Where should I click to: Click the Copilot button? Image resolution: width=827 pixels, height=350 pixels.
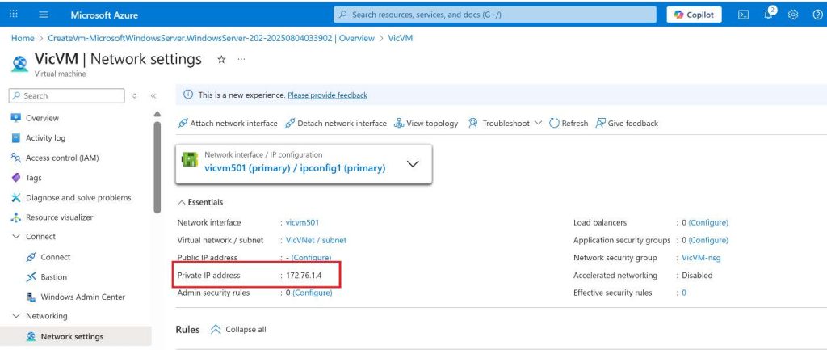694,15
